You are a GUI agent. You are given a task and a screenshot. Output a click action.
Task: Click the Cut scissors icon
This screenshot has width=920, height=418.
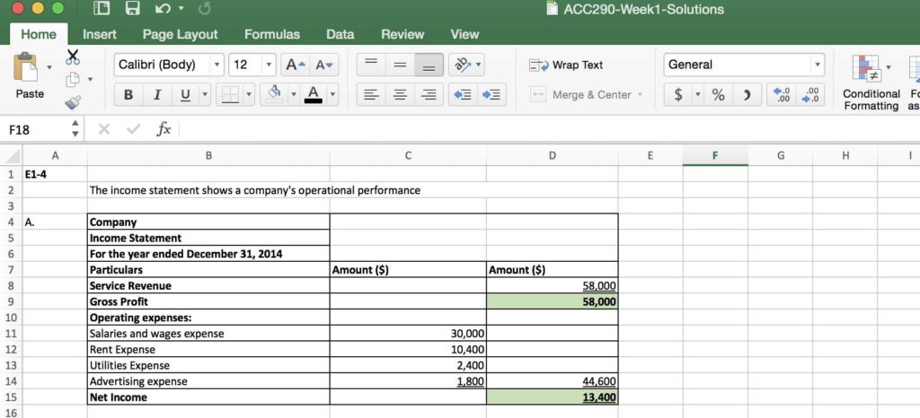pyautogui.click(x=74, y=57)
